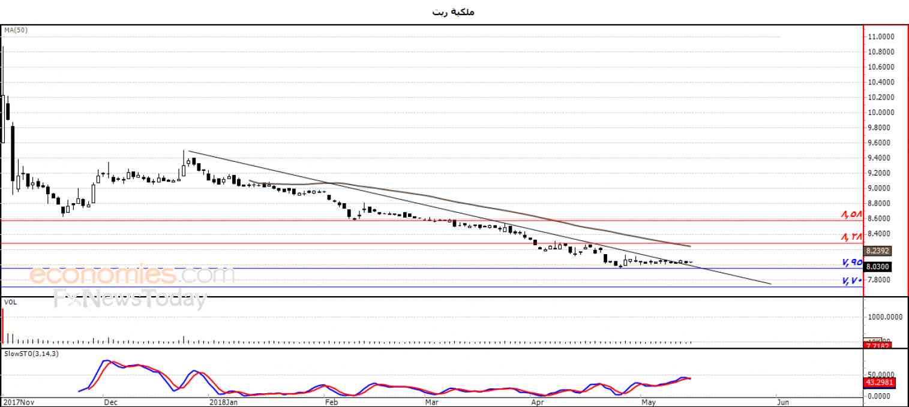Select the MA(50) indicator label
The height and width of the screenshot is (407, 909).
[16, 29]
